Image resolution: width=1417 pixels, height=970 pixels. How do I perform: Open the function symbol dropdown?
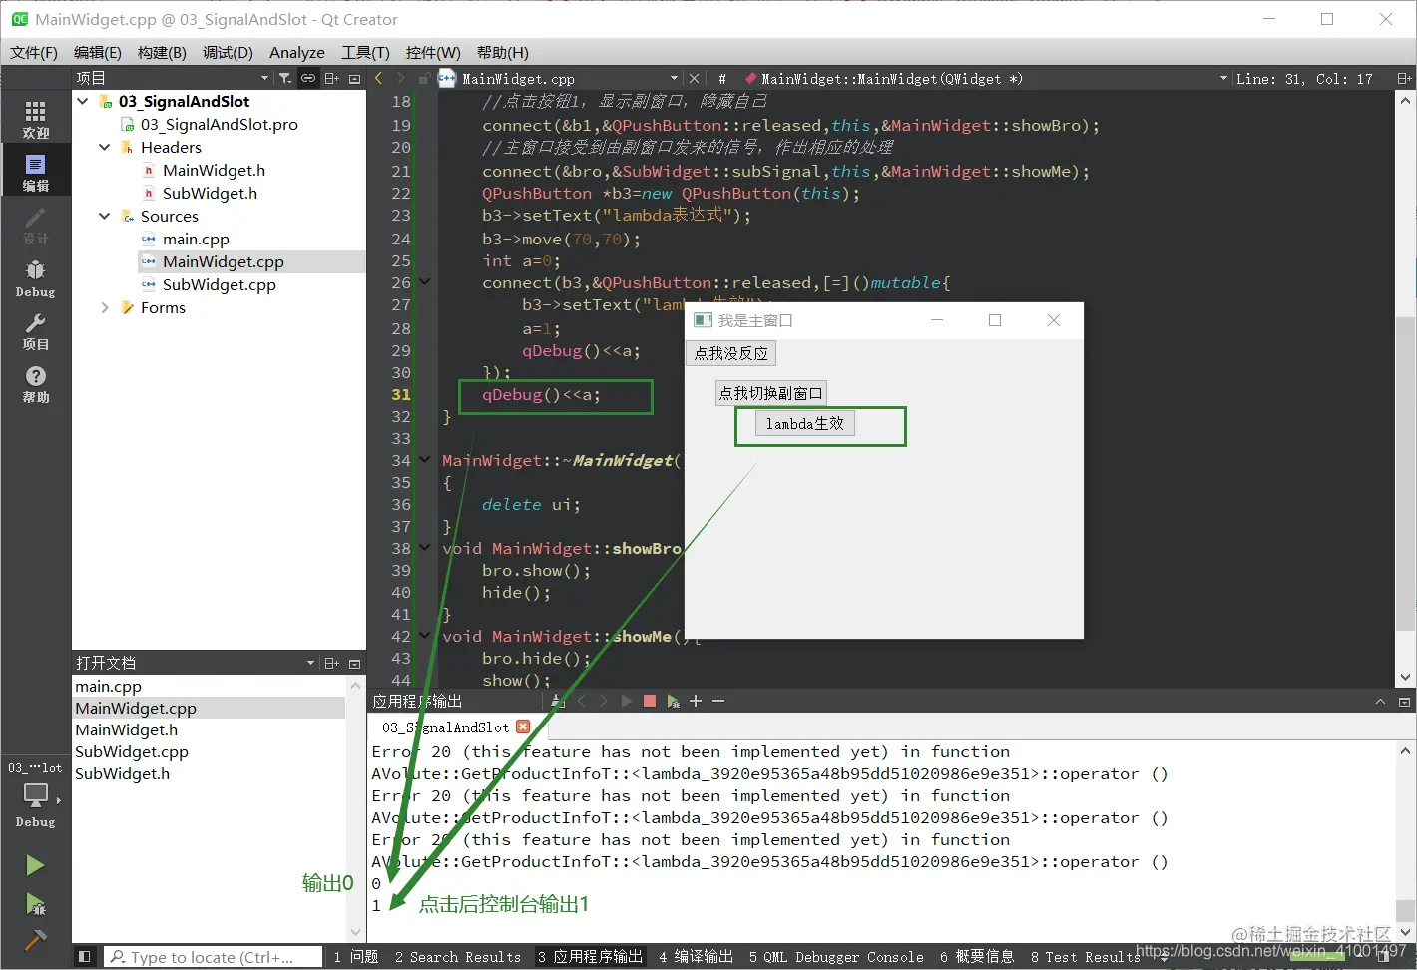click(1223, 78)
